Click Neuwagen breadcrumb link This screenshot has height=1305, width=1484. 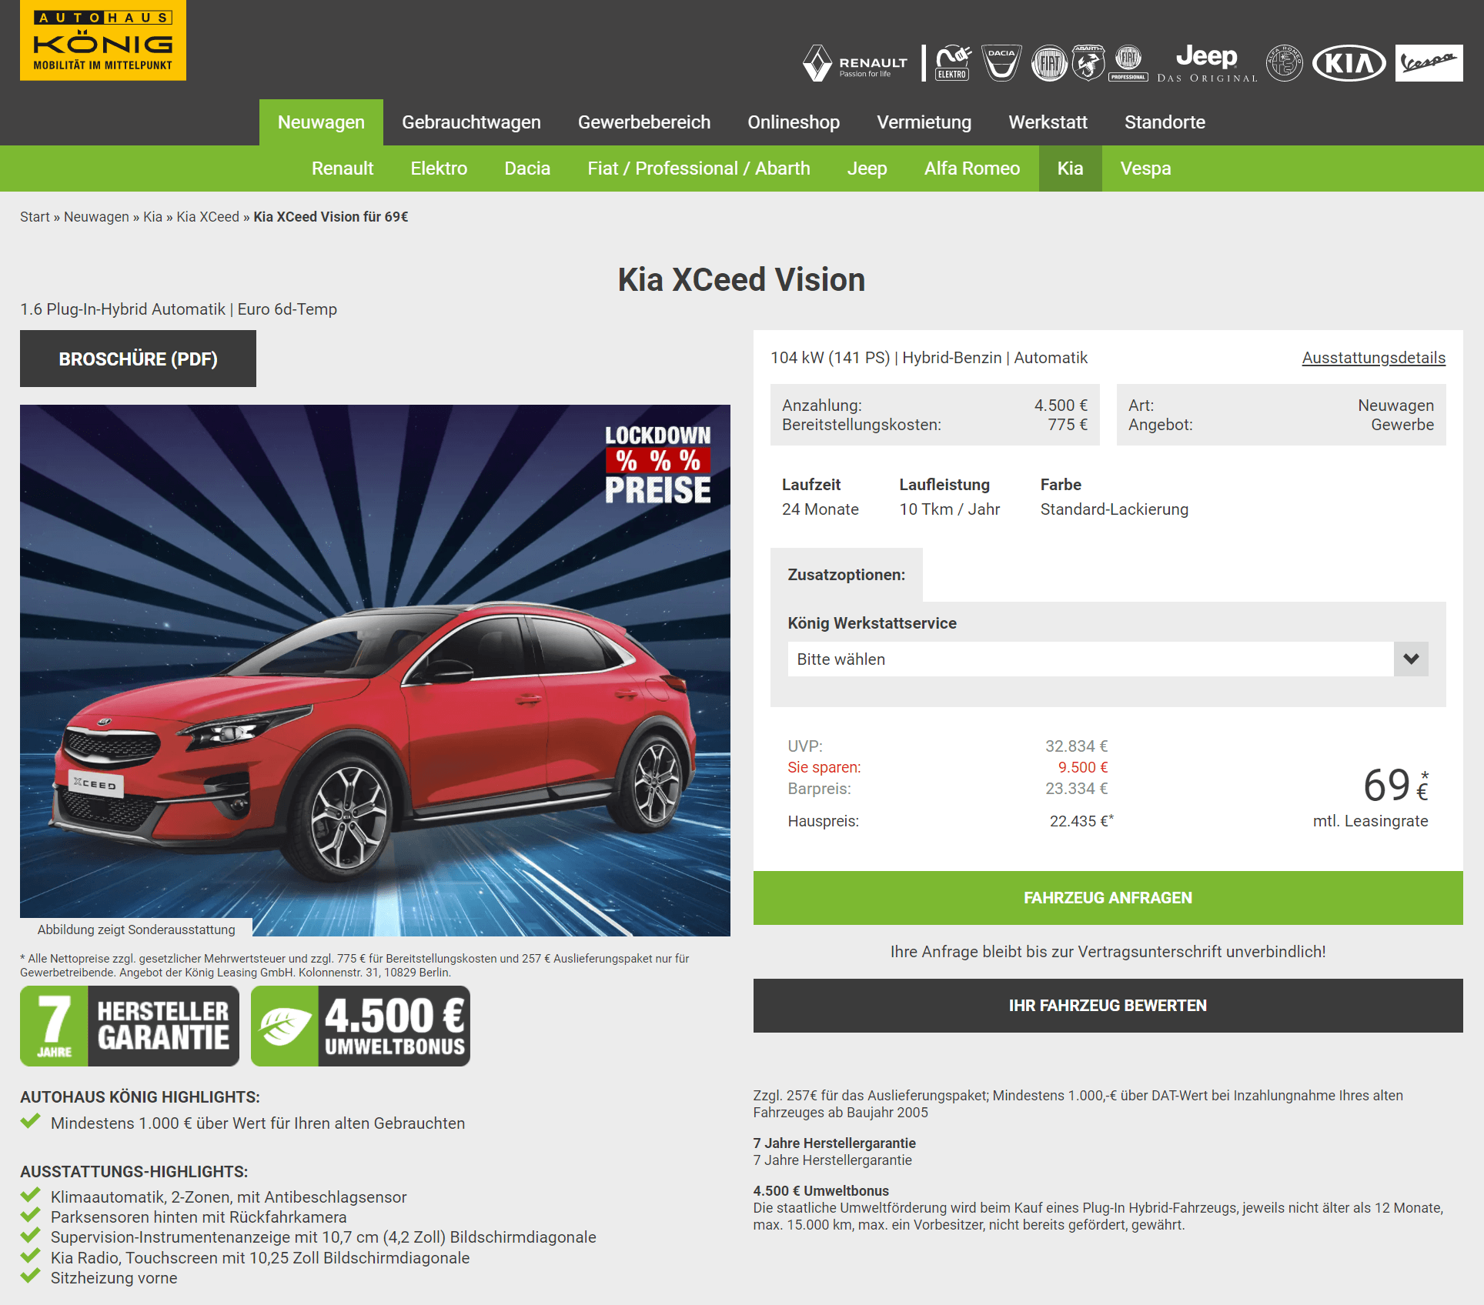96,217
